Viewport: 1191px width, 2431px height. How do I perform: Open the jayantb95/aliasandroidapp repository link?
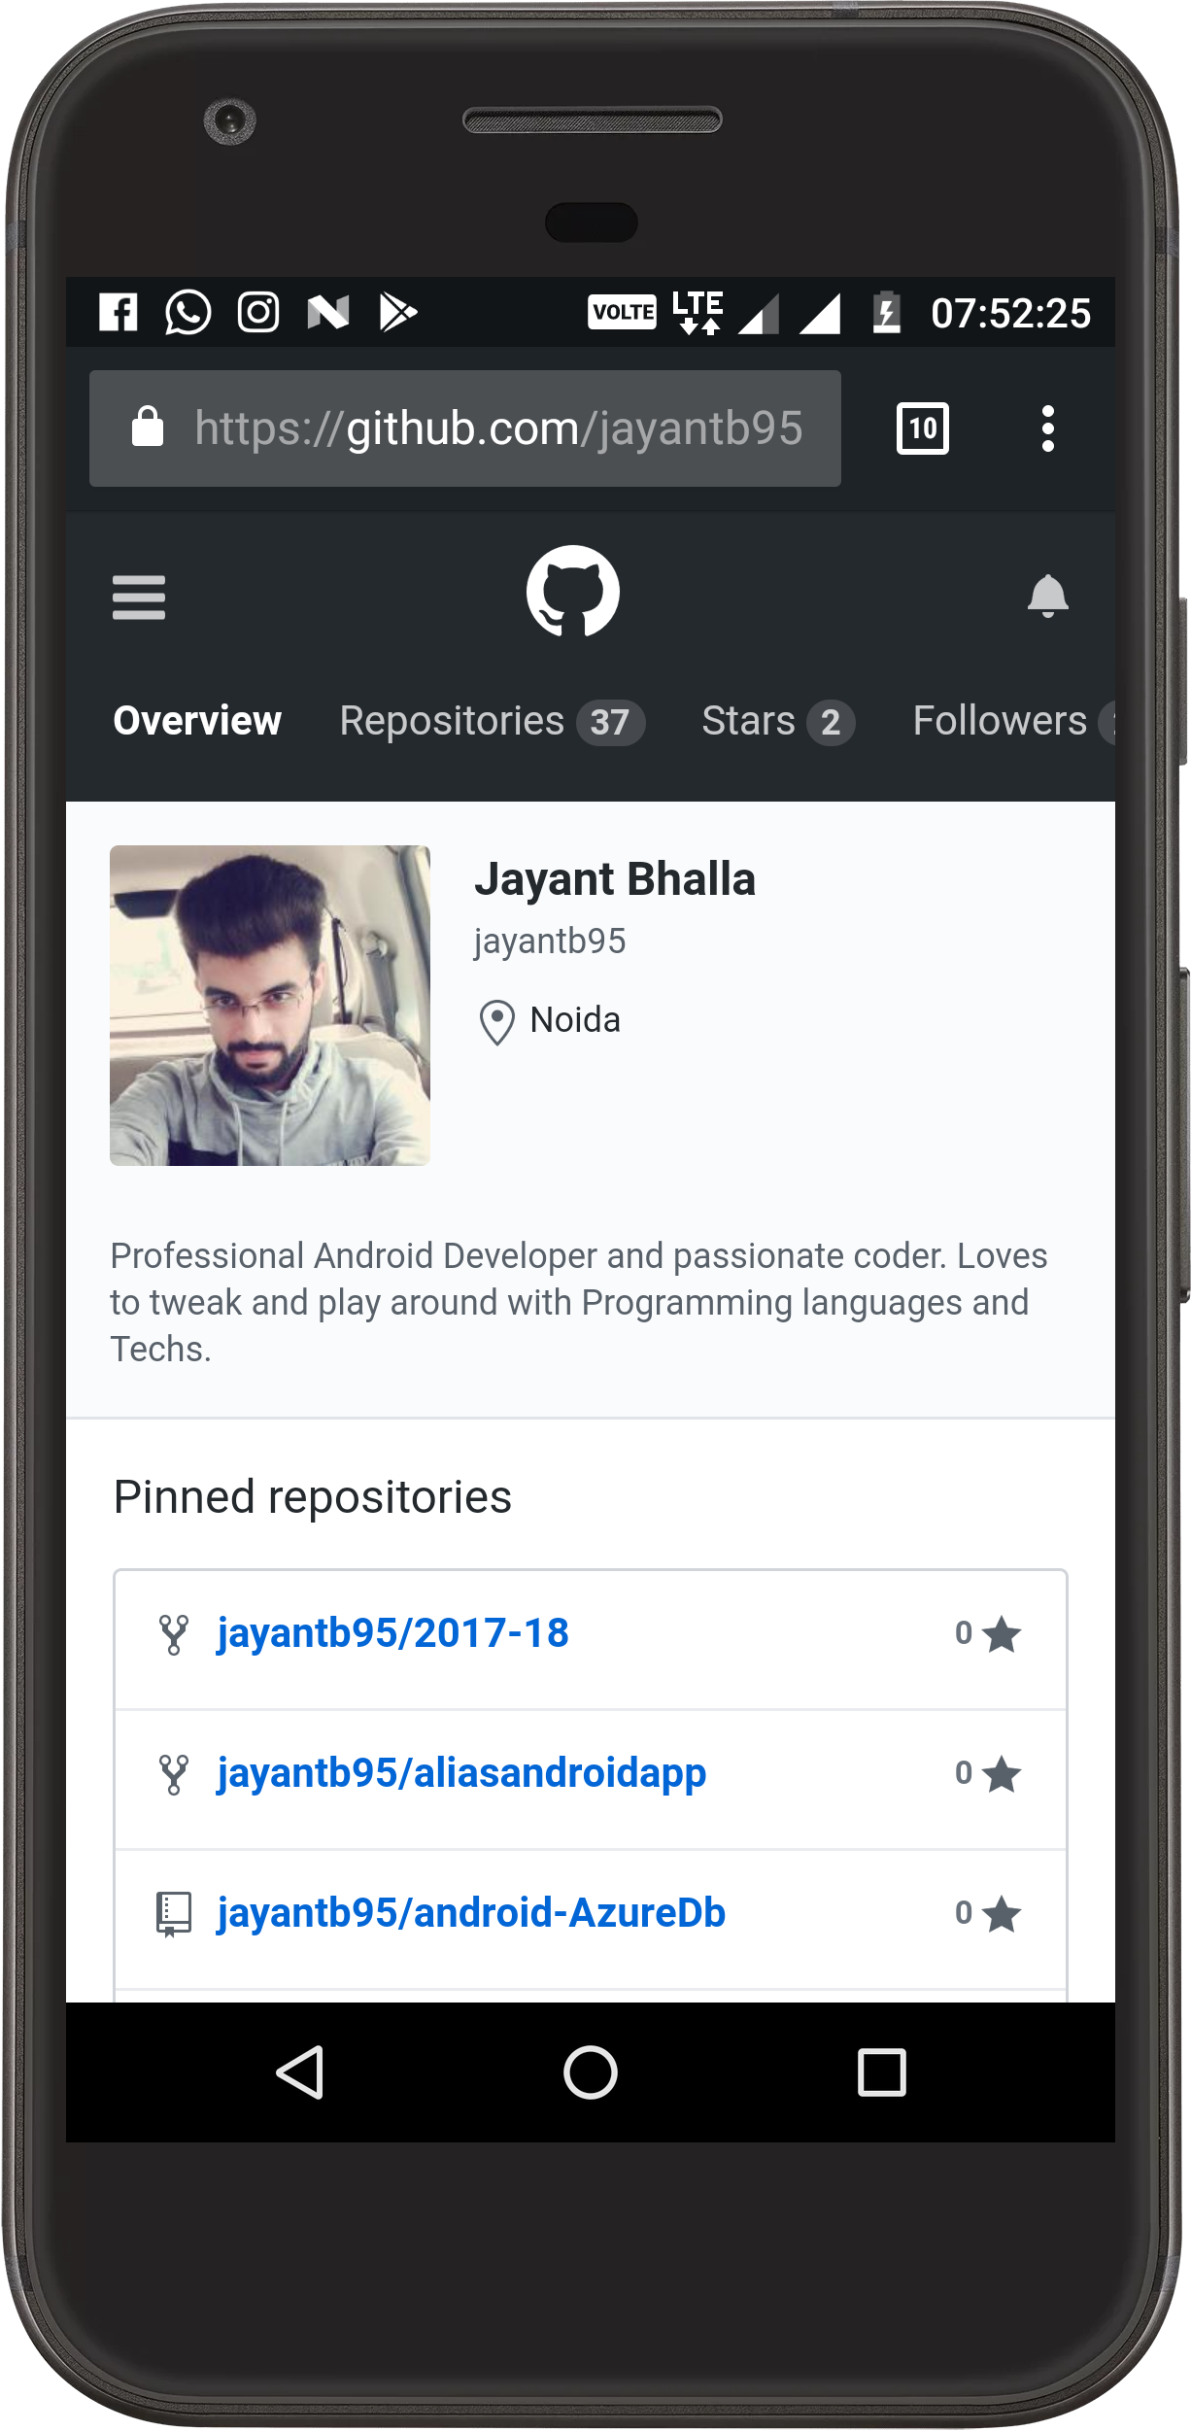461,1773
